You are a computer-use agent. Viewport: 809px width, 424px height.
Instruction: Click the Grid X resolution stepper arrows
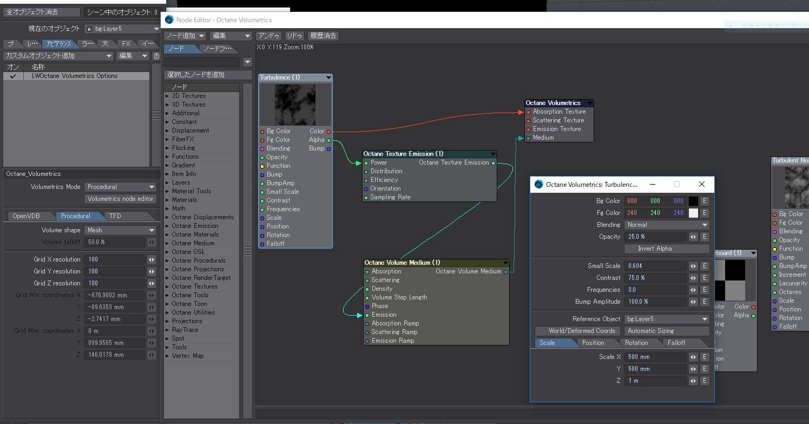(152, 259)
